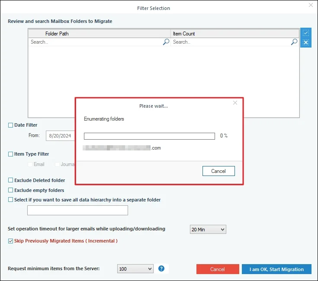This screenshot has width=318, height=281.
Task: Close the Filter Selection window
Action: 311,5
